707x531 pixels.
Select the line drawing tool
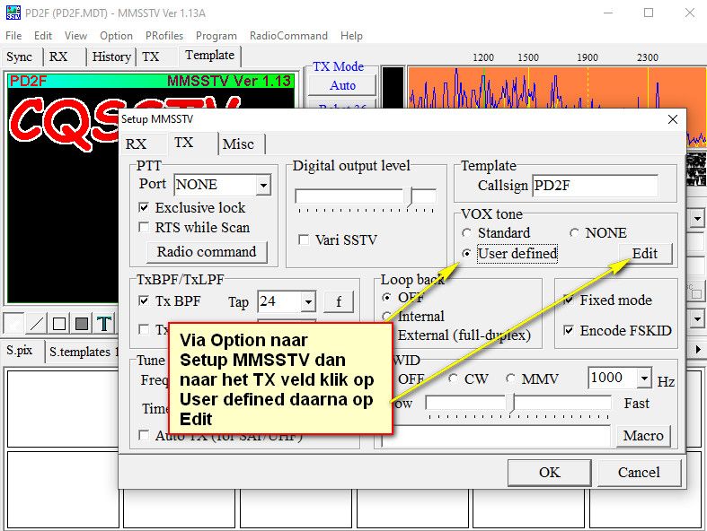pyautogui.click(x=37, y=324)
